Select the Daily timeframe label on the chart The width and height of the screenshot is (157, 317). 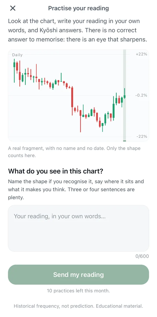(x=17, y=55)
